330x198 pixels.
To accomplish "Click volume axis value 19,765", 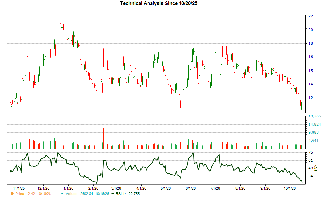I will click(x=314, y=116).
